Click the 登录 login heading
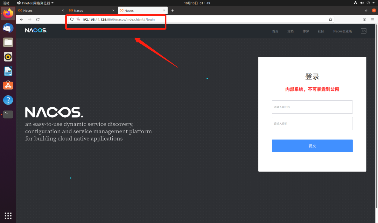Image resolution: width=378 pixels, height=223 pixels. click(x=312, y=76)
